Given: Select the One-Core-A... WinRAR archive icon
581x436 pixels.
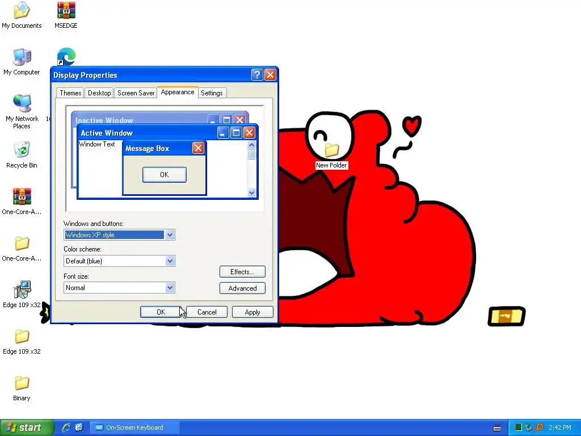Looking at the screenshot, I should 22,202.
